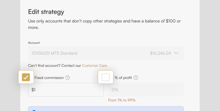Click the From 1% to 99% hint
The image size is (220, 111).
tap(122, 100)
